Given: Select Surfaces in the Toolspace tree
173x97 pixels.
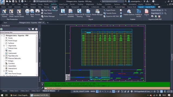Looking at the screenshot, I should pyautogui.click(x=11, y=43).
